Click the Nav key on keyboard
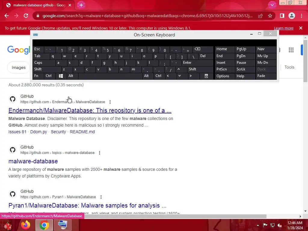308x231 pixels. coord(266,49)
